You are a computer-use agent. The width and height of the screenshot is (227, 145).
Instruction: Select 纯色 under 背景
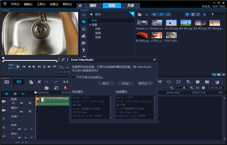point(98,29)
